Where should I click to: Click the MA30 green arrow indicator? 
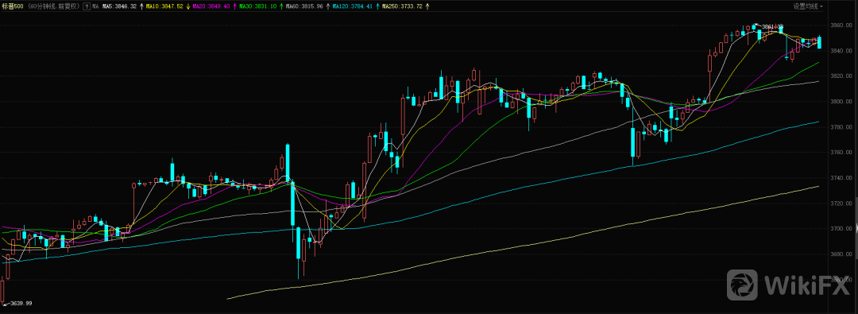point(281,6)
